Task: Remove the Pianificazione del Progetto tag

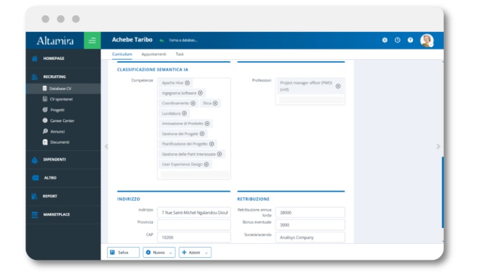Action: [x=212, y=144]
